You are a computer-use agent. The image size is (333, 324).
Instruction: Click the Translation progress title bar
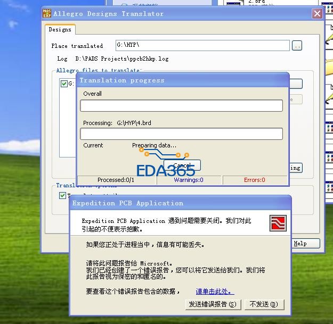(182, 80)
